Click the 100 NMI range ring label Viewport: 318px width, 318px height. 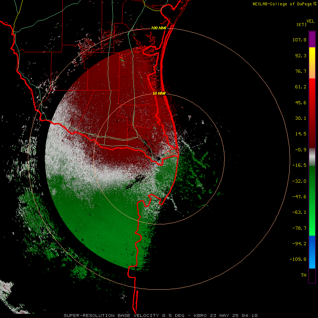click(159, 28)
